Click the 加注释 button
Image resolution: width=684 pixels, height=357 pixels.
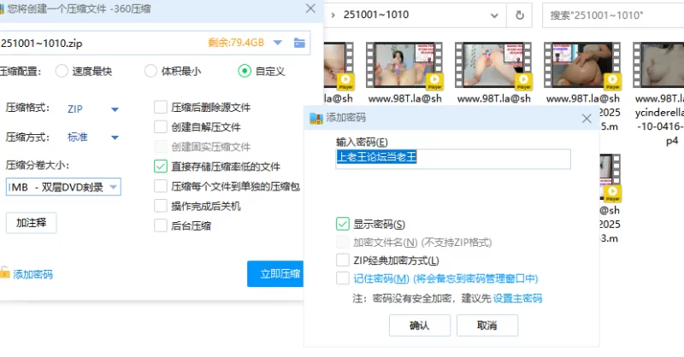point(32,223)
